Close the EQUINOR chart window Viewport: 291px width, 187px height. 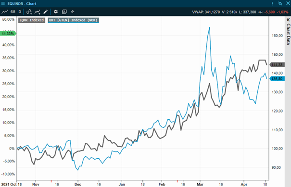[x=288, y=3]
